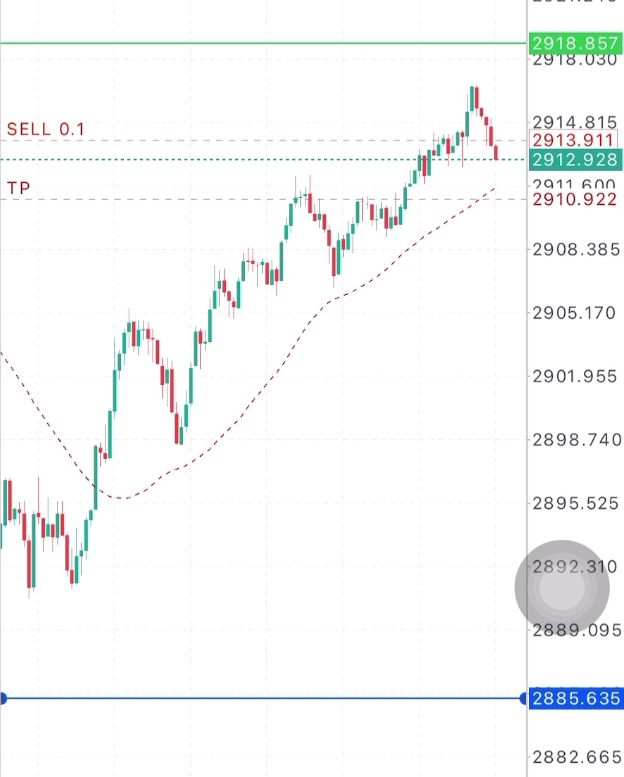This screenshot has height=777, width=624.
Task: Select the green 2918.857 price tag
Action: [x=575, y=43]
